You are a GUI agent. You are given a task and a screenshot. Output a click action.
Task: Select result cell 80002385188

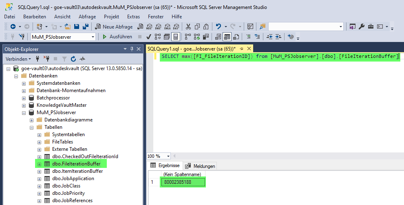tap(183, 182)
